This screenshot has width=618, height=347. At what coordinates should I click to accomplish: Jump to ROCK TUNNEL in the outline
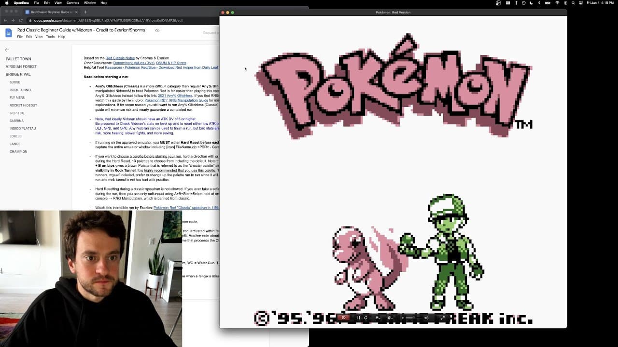click(21, 90)
